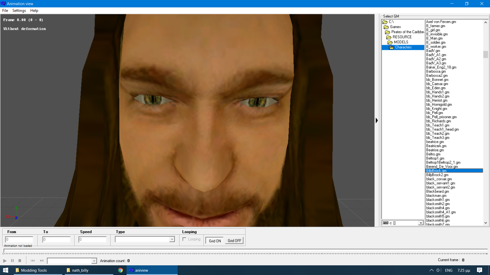The width and height of the screenshot is (490, 275).
Task: Select B_farmer.gm in list
Action: [x=436, y=26]
